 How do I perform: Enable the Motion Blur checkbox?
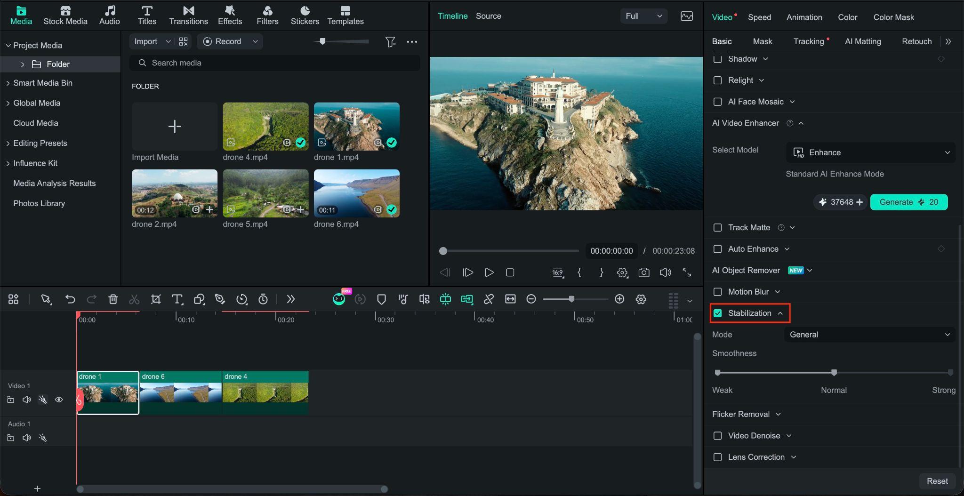(717, 292)
